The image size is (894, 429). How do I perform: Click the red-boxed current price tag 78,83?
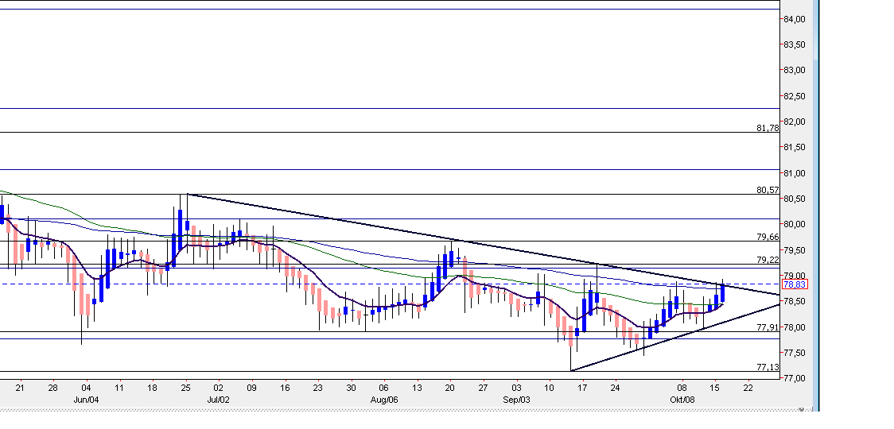coord(794,284)
